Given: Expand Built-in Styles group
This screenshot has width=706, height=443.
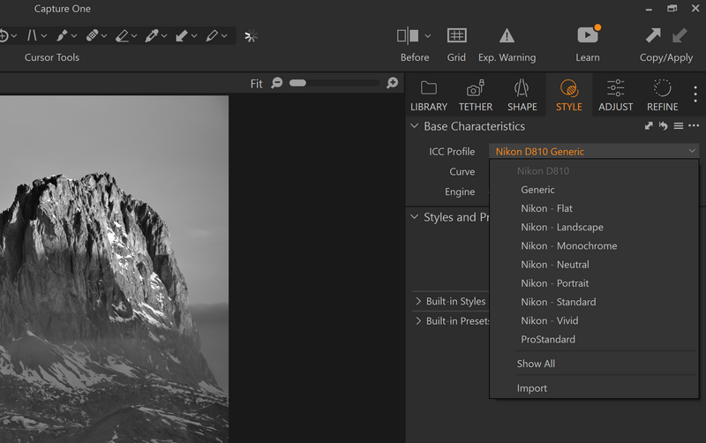Looking at the screenshot, I should tap(418, 301).
